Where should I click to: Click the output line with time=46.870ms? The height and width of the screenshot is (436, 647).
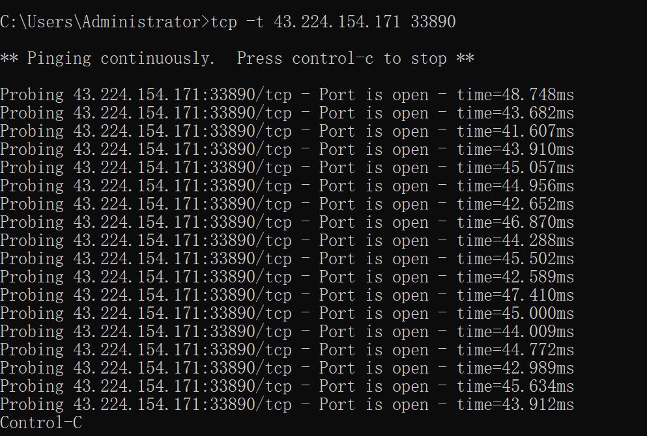[287, 223]
